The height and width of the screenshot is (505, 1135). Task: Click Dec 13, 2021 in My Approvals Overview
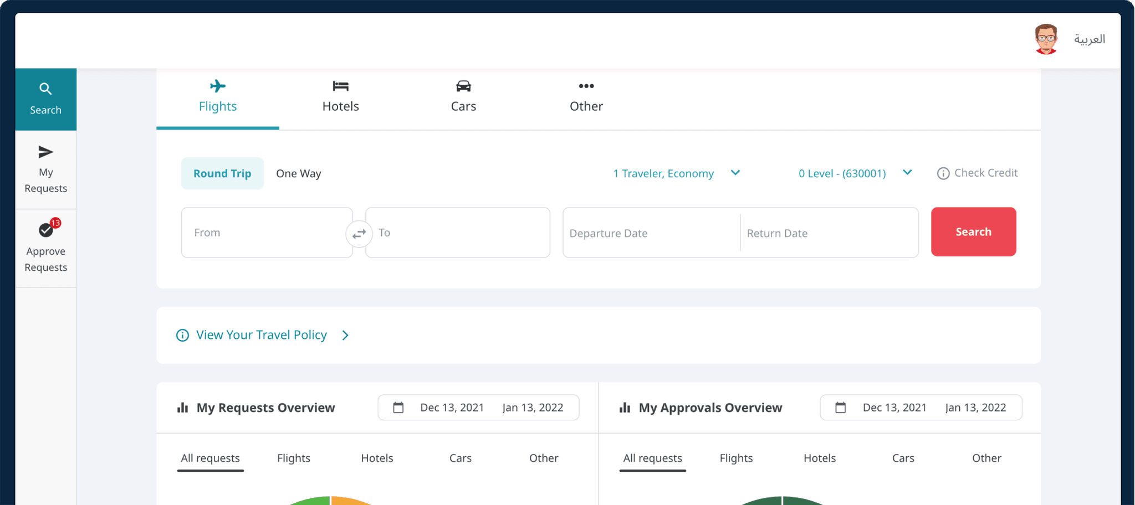click(x=894, y=408)
